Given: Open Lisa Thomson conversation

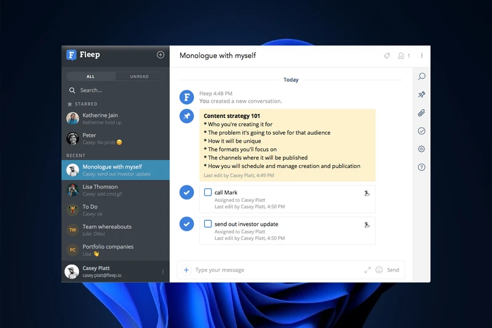Looking at the screenshot, I should click(x=116, y=190).
